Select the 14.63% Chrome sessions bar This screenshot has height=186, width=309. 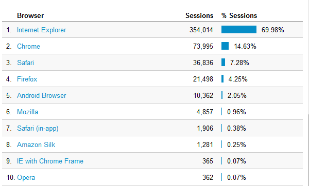click(x=225, y=46)
